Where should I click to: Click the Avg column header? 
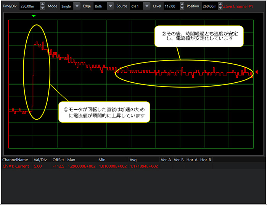tap(133, 160)
